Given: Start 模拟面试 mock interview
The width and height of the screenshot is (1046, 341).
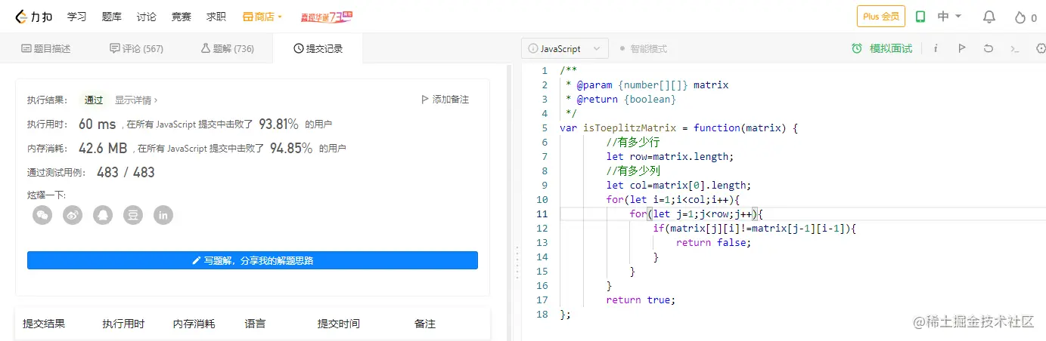Looking at the screenshot, I should [x=882, y=48].
